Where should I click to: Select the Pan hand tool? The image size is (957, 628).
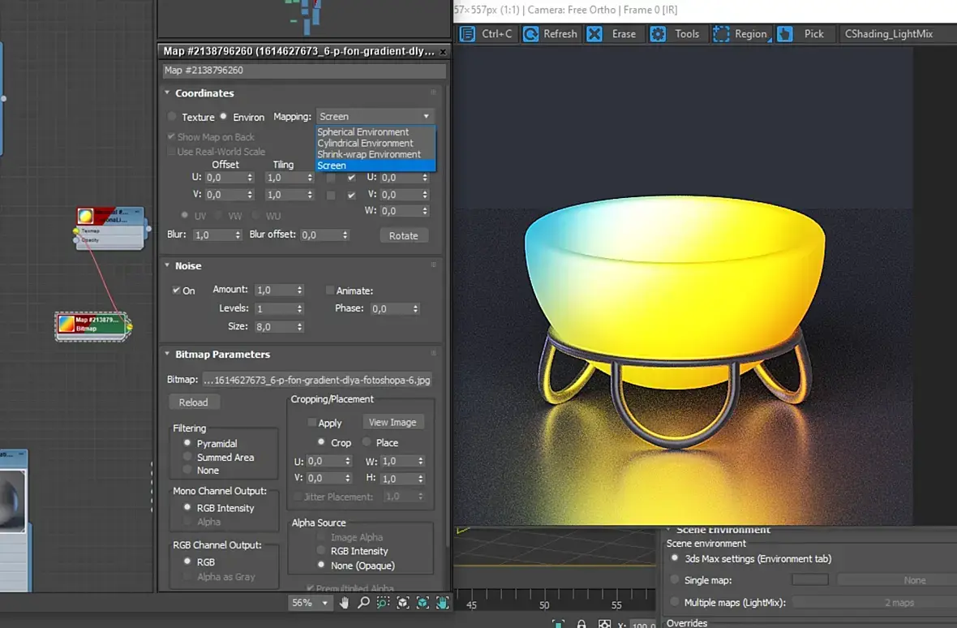345,603
